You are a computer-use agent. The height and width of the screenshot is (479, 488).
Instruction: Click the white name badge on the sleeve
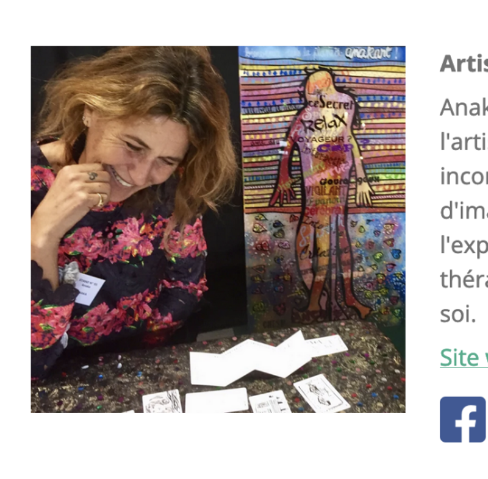[89, 289]
